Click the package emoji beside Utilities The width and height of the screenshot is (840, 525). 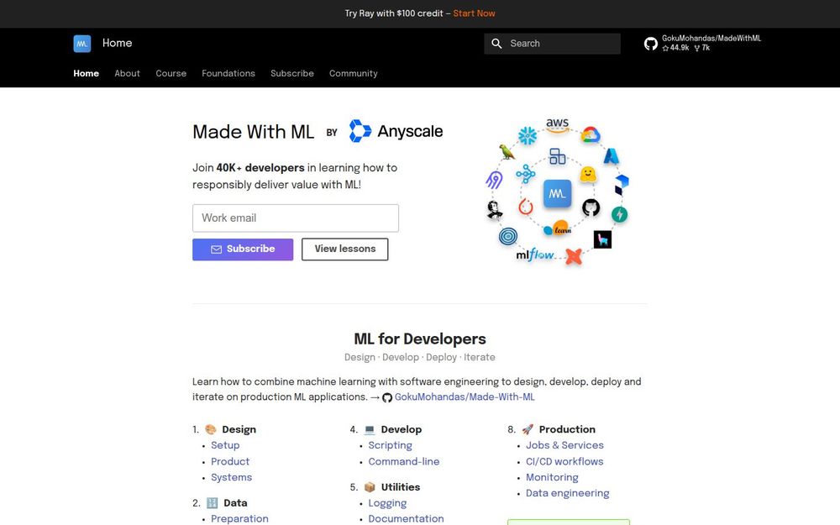point(370,487)
